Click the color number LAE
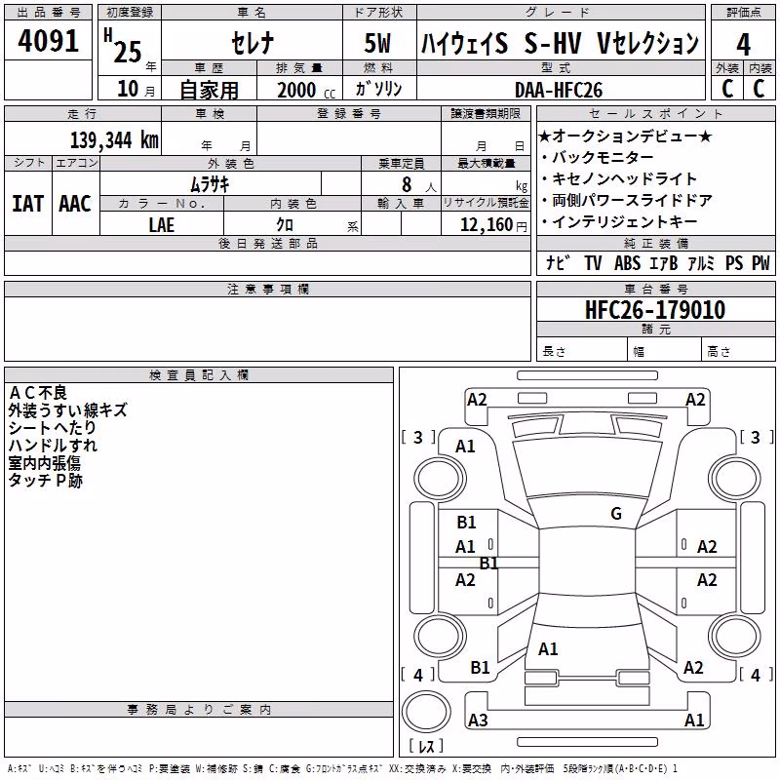This screenshot has width=780, height=780. 162,225
